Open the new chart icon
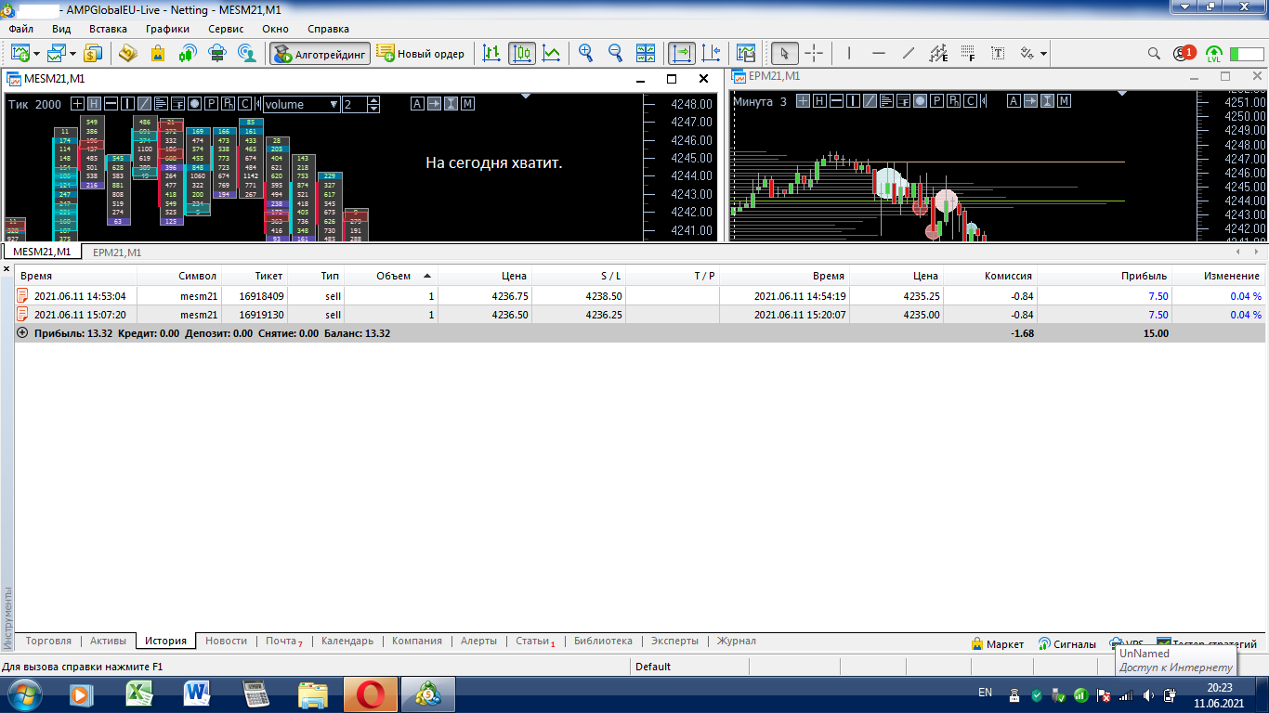This screenshot has height=713, width=1269. click(20, 53)
